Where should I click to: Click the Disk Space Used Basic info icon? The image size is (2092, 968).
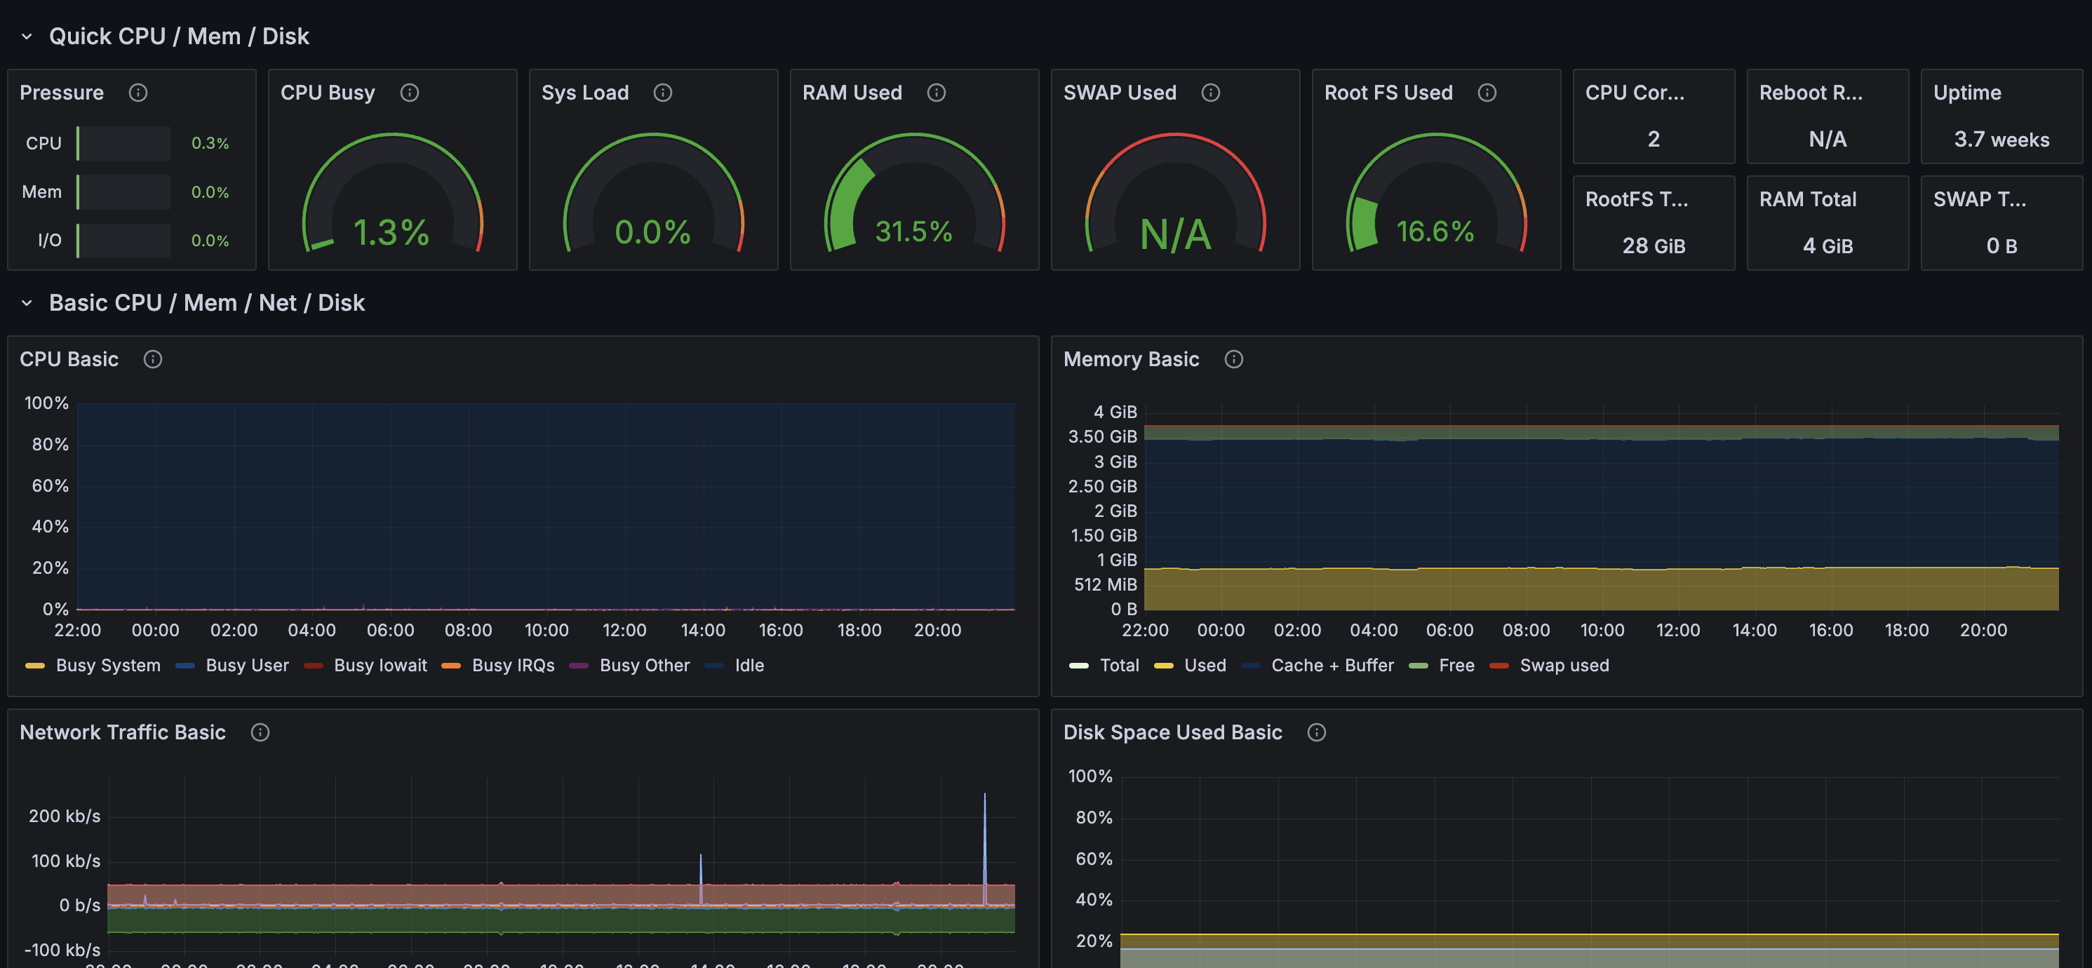pos(1316,732)
